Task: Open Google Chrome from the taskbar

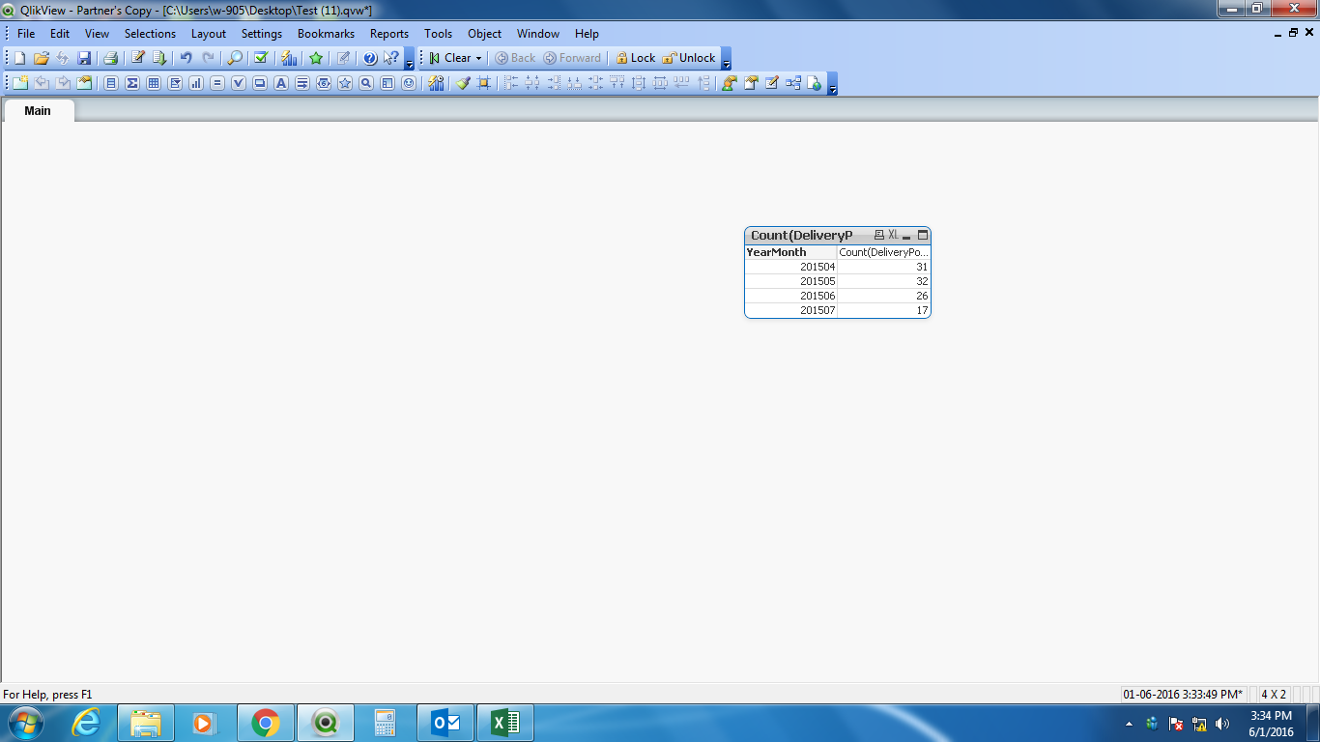Action: tap(266, 723)
